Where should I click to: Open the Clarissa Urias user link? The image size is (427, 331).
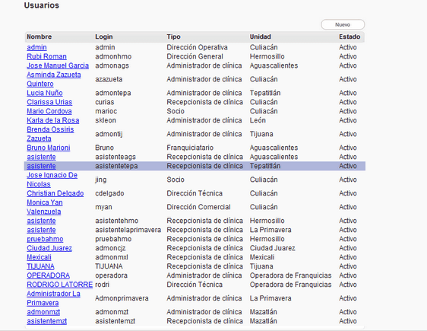(x=49, y=102)
